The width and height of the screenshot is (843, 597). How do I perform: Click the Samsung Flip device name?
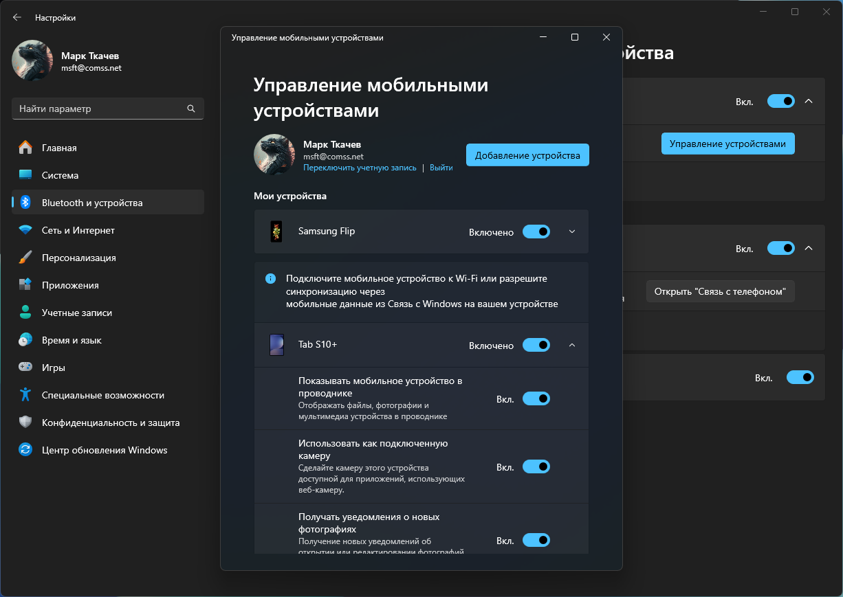(327, 232)
